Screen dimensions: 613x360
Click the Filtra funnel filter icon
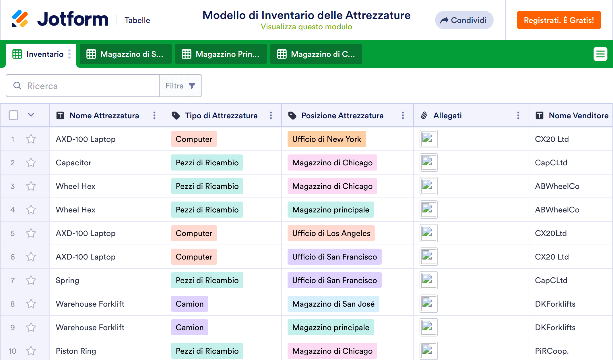[x=192, y=86]
